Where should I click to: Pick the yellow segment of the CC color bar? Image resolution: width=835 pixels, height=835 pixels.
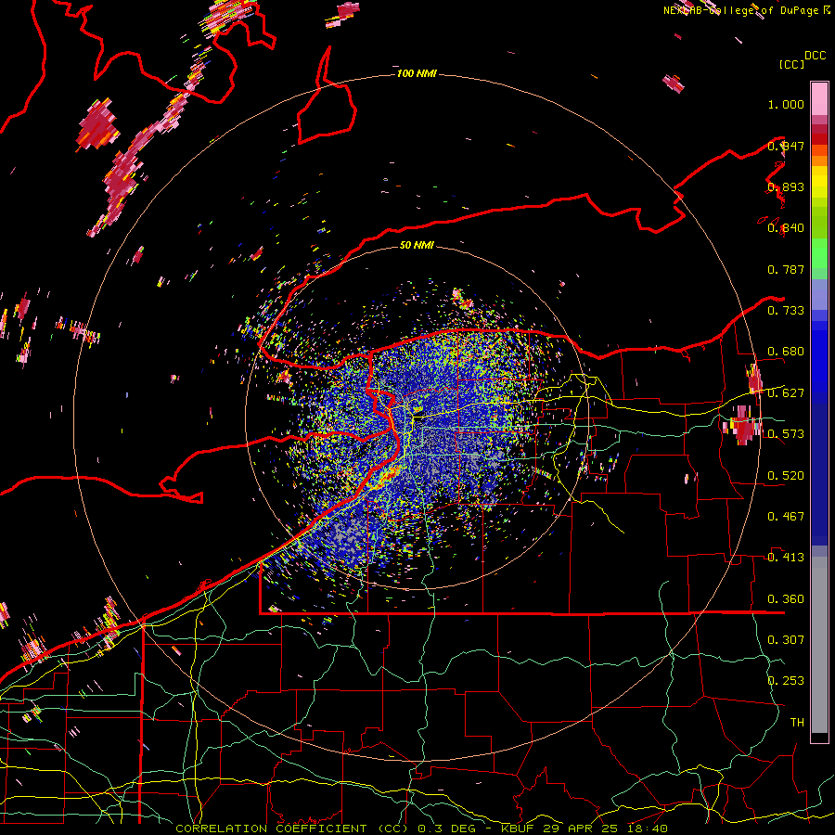(x=819, y=182)
